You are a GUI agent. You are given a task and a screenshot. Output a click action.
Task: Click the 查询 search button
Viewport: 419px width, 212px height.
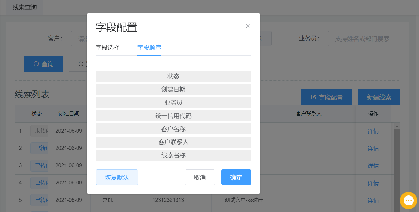43,64
